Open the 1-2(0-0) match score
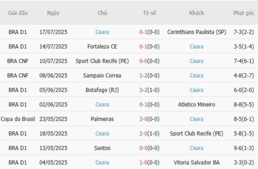The image size is (258, 169). point(149,75)
